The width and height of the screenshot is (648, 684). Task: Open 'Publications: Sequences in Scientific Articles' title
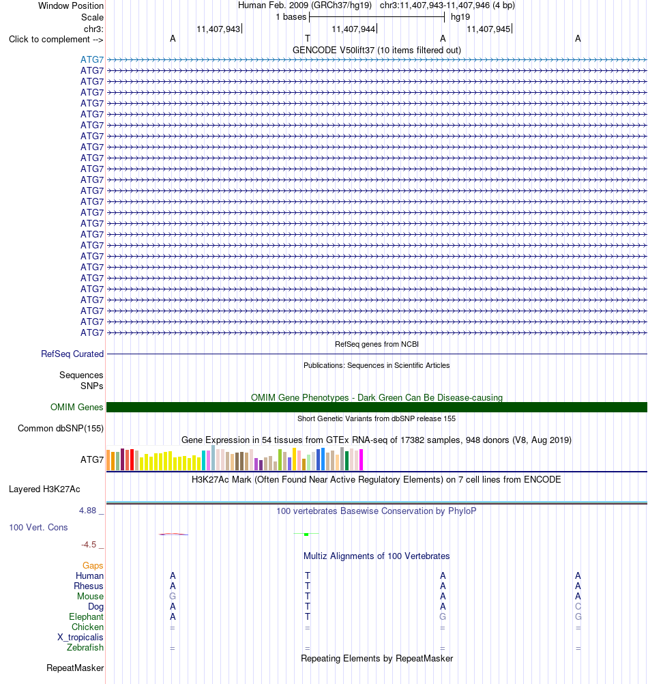[x=377, y=366]
